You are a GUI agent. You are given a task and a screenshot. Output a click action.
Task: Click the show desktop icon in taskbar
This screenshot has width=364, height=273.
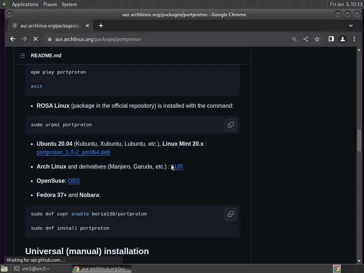(x=4, y=269)
